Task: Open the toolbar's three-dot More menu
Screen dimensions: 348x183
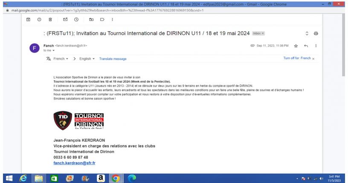Action: coord(112,19)
